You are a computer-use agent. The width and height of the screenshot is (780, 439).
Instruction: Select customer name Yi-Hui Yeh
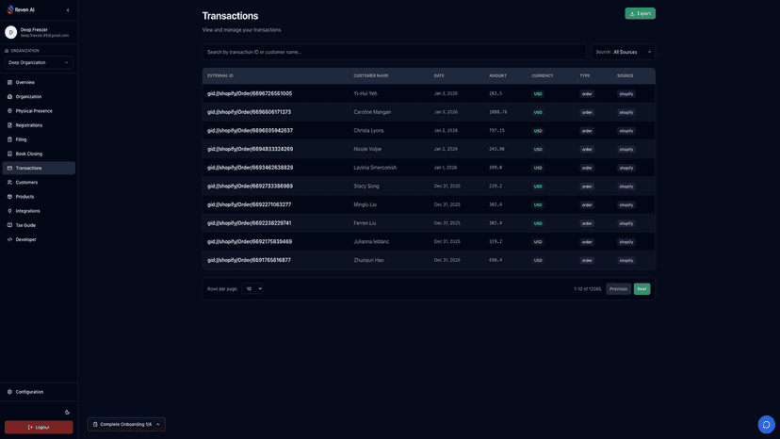tap(366, 93)
